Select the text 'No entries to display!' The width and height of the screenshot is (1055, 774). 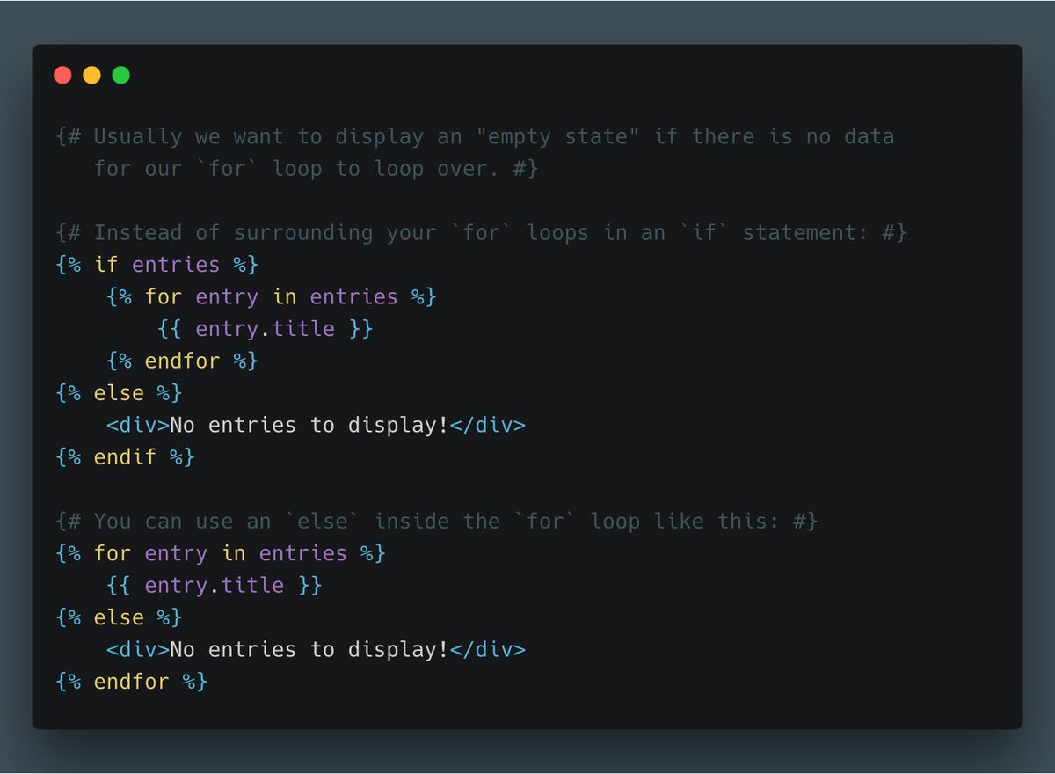tap(308, 425)
